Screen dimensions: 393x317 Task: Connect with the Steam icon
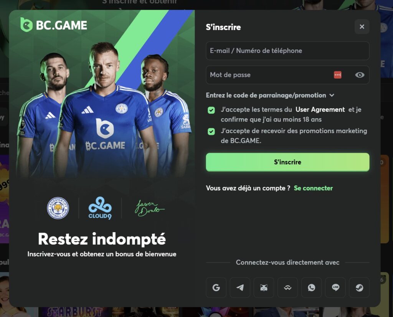pos(359,287)
